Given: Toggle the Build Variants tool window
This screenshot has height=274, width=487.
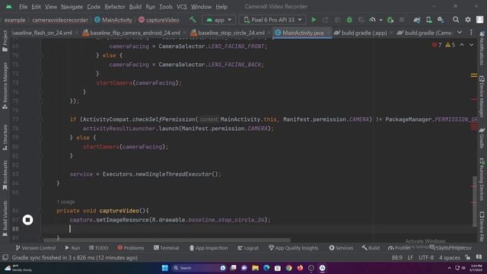Looking at the screenshot, I should tap(5, 218).
